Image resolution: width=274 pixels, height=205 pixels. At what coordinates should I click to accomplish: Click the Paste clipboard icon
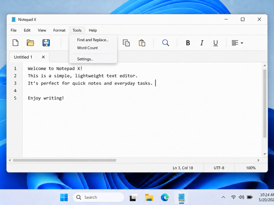tap(142, 43)
